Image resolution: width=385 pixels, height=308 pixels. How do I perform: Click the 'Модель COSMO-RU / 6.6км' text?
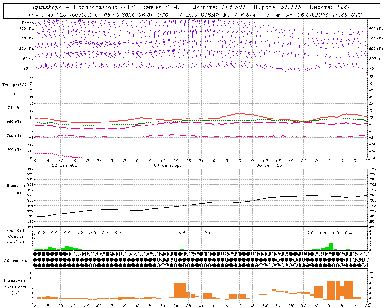217,15
